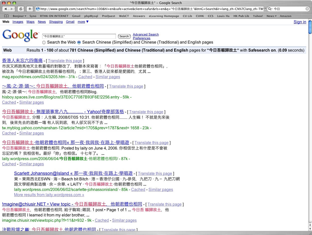The image size is (312, 235).
Task: Open the phpMysql bookmark
Action: pyautogui.click(x=91, y=16)
